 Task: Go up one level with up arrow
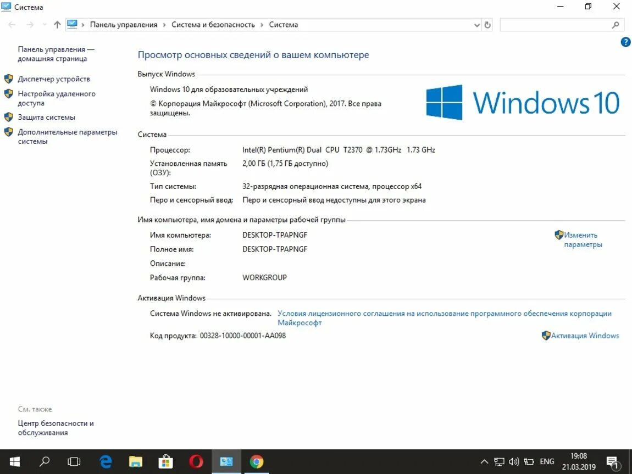click(57, 25)
